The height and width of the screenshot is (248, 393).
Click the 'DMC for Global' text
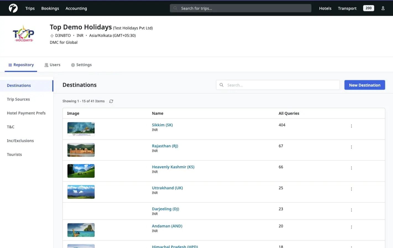click(64, 42)
